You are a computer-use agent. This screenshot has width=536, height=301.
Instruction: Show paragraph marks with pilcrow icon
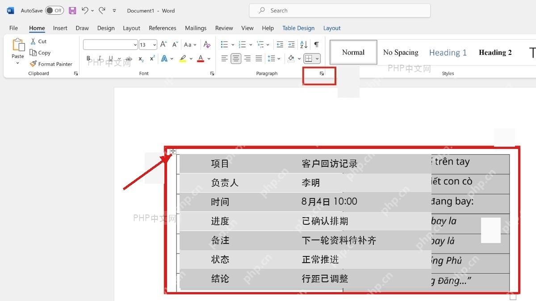[316, 45]
